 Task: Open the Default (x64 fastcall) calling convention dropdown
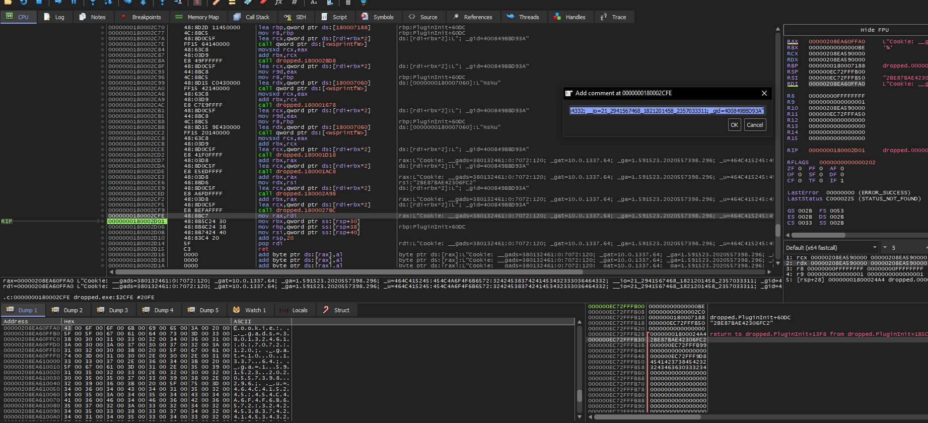tap(831, 248)
